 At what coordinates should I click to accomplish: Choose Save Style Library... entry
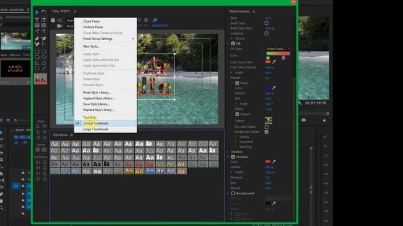[106, 104]
